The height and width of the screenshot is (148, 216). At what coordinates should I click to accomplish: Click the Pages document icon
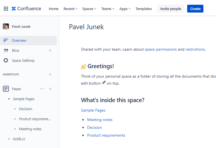click(6, 89)
